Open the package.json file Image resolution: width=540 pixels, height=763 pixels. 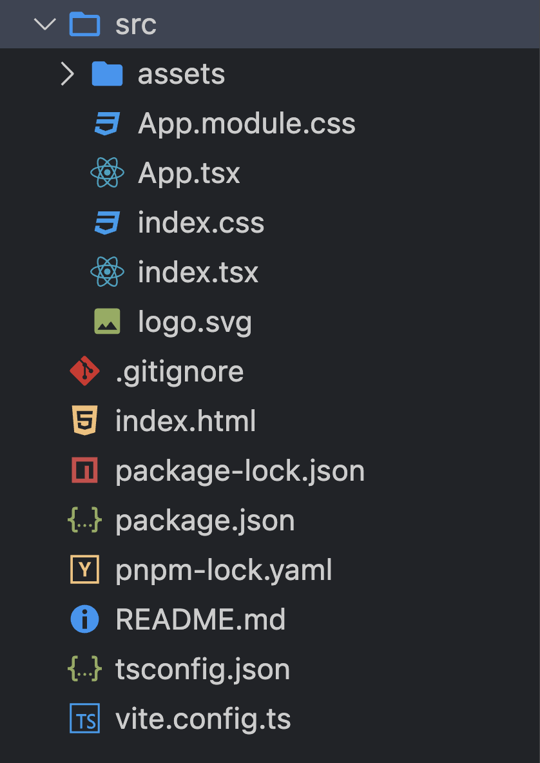(x=205, y=521)
